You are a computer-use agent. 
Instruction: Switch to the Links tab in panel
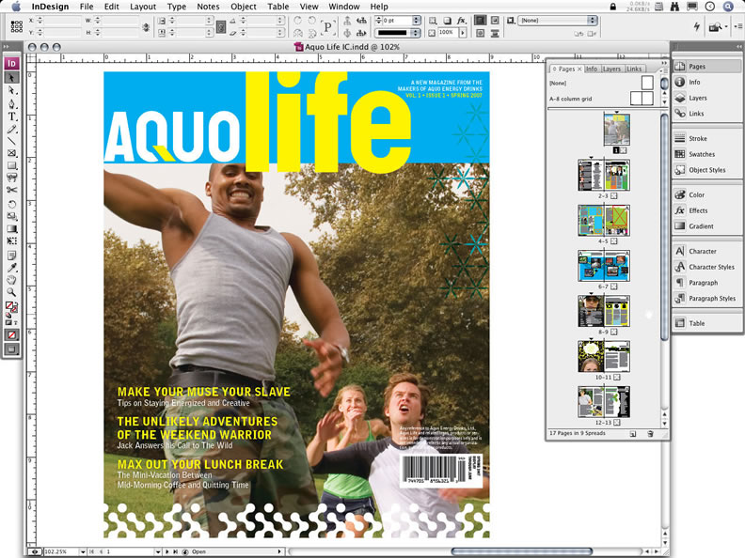coord(634,69)
